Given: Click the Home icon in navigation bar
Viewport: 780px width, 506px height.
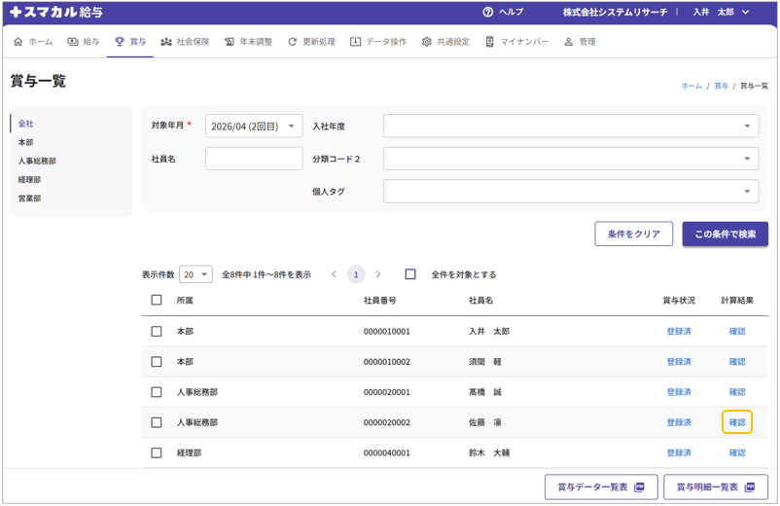Looking at the screenshot, I should tap(18, 42).
